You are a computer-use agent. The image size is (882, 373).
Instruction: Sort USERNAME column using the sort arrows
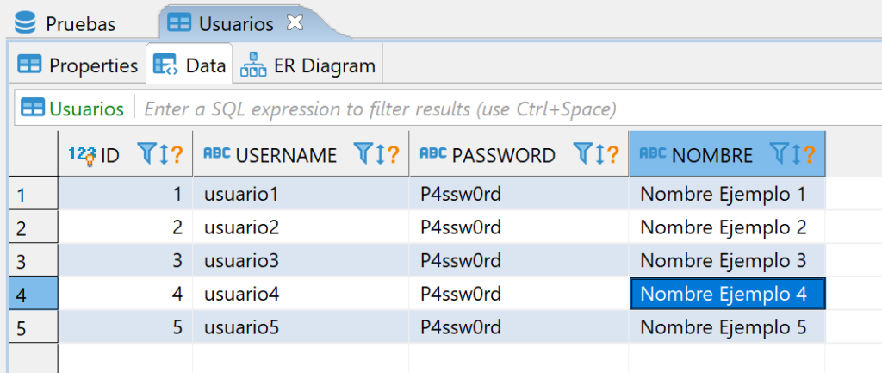point(379,155)
